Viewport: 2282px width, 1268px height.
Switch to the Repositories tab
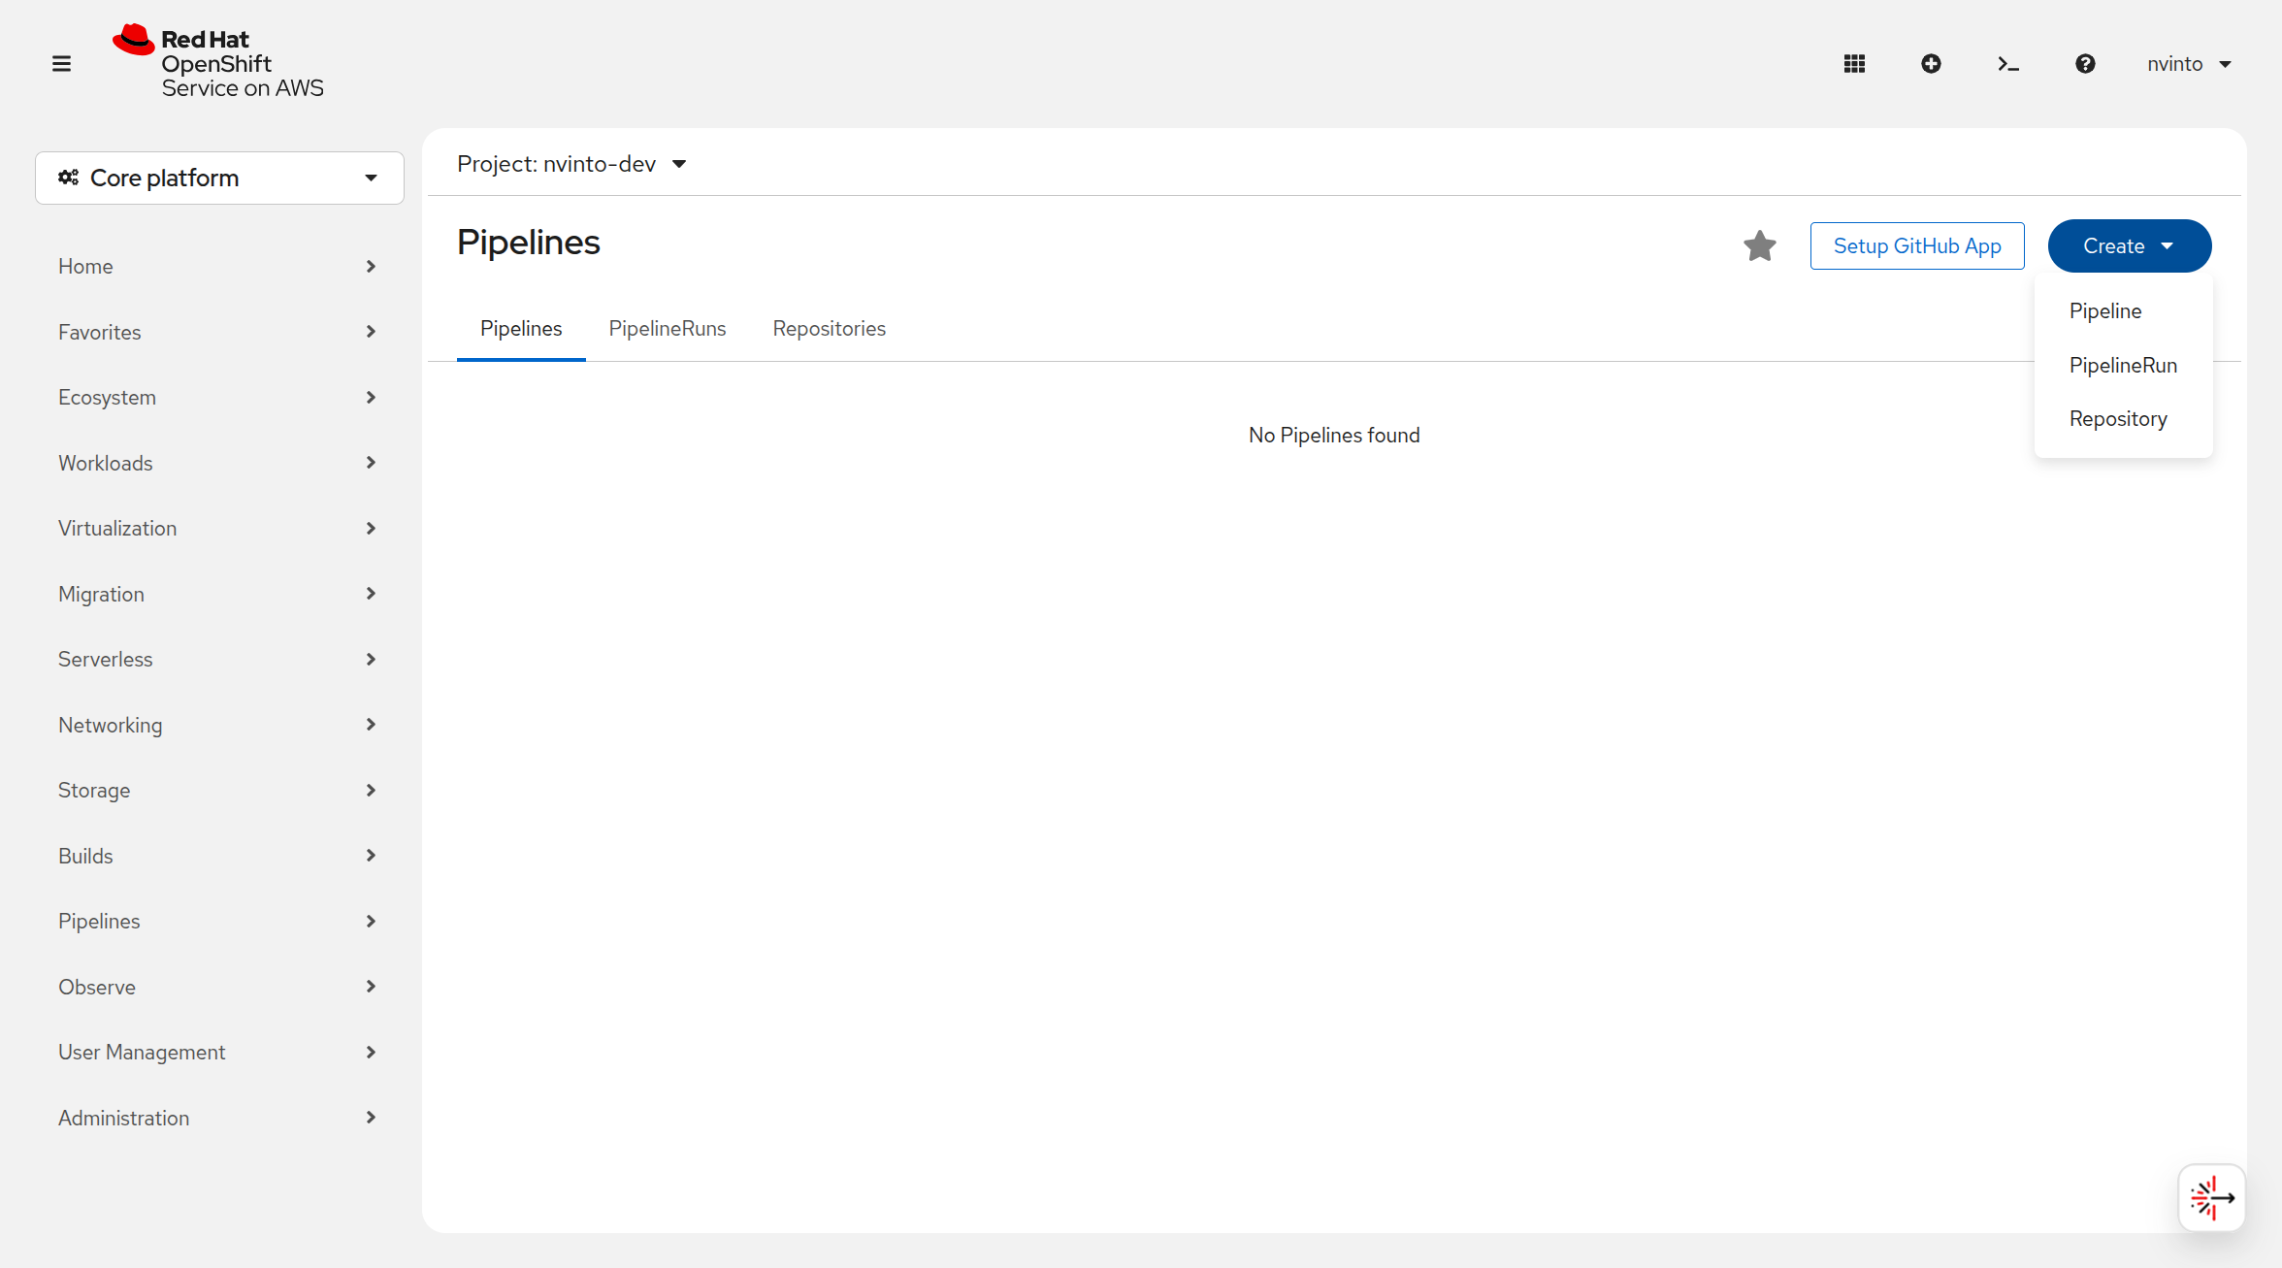[x=830, y=329]
